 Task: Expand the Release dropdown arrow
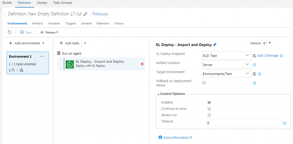tap(57, 32)
